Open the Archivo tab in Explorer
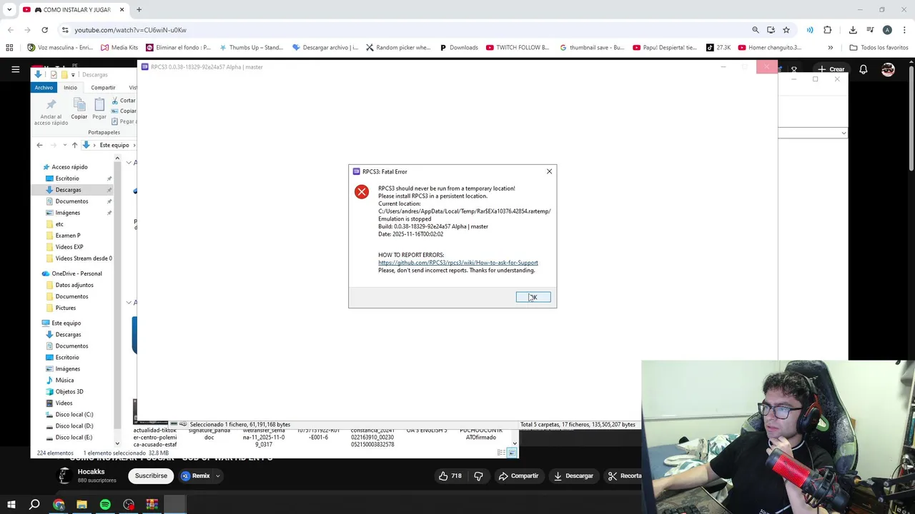915x514 pixels. [x=44, y=87]
